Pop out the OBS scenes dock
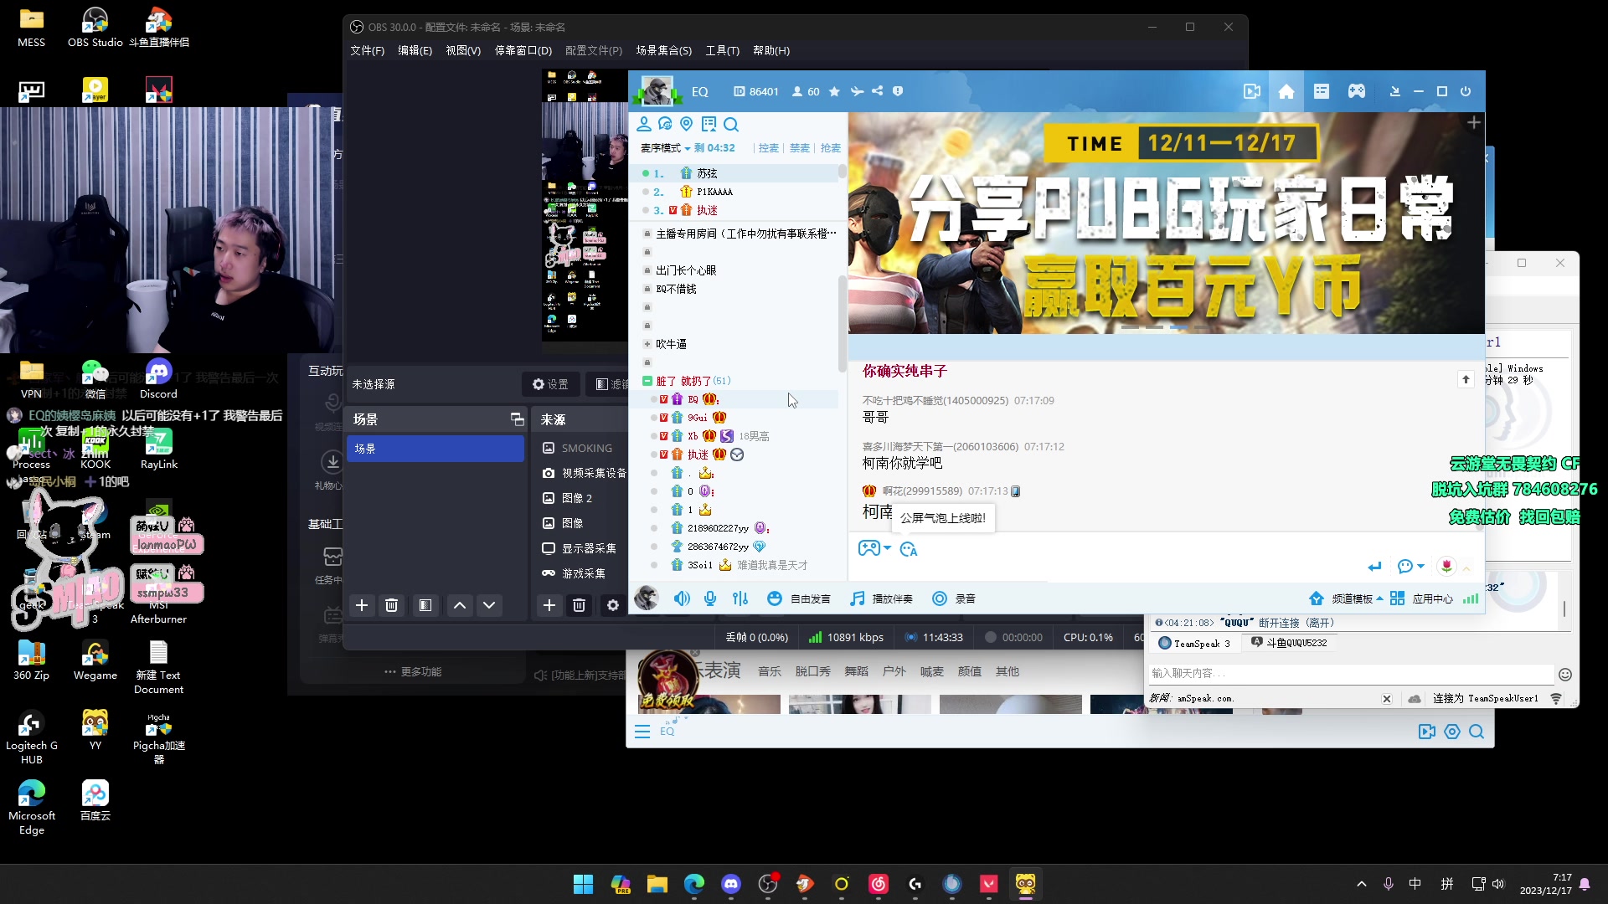 point(517,419)
